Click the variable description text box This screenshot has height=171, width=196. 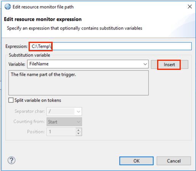pyautogui.click(x=79, y=83)
